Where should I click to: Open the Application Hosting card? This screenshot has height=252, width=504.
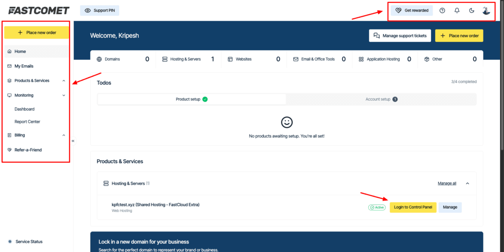[385, 59]
